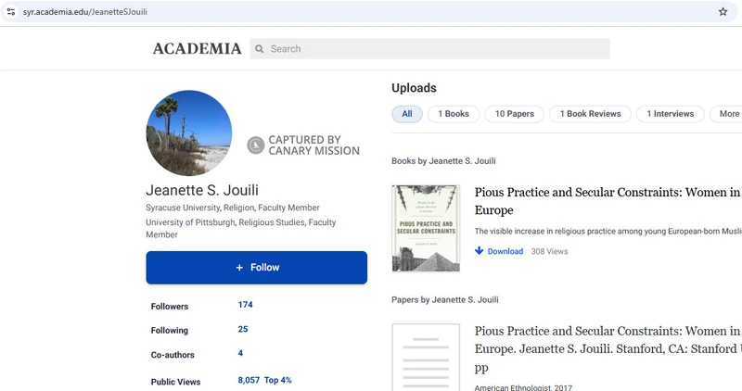Screen dimensions: 742x391
Task: View the 174 followers count
Action: (245, 305)
